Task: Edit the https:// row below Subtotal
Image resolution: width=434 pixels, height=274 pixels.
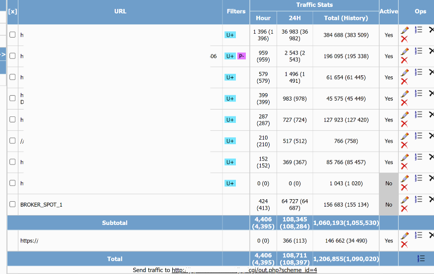Action: click(x=405, y=236)
